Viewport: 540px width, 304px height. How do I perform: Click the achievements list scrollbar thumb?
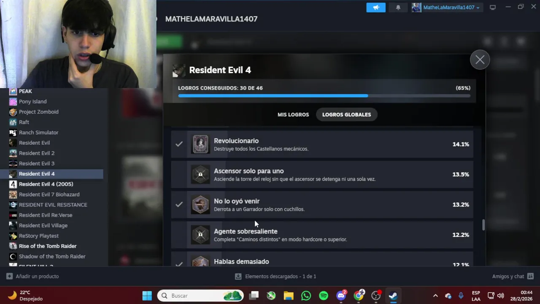pos(483,225)
